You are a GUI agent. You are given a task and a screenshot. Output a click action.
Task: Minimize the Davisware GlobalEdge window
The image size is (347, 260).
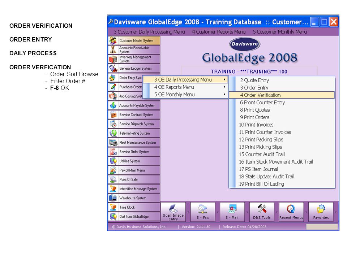[x=314, y=22]
